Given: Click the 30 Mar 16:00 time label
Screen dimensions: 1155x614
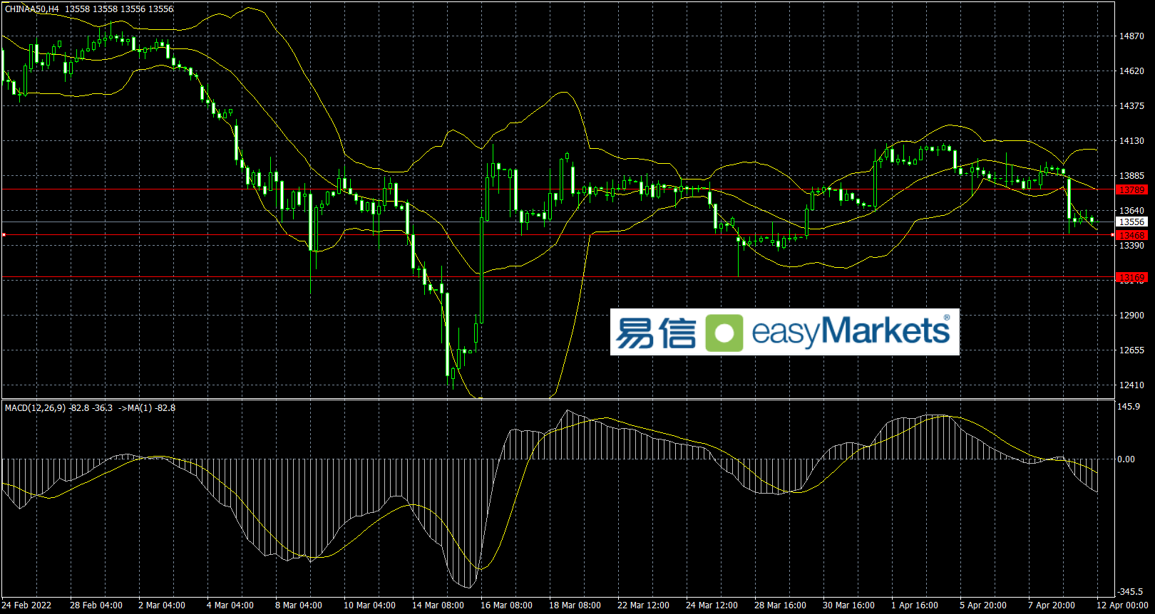Looking at the screenshot, I should (x=848, y=605).
